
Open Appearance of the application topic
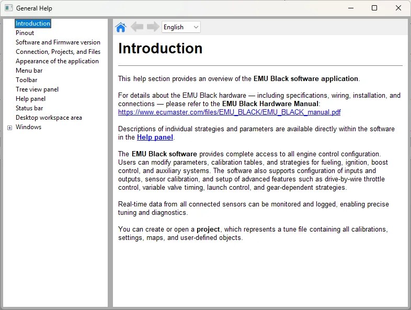click(x=57, y=61)
